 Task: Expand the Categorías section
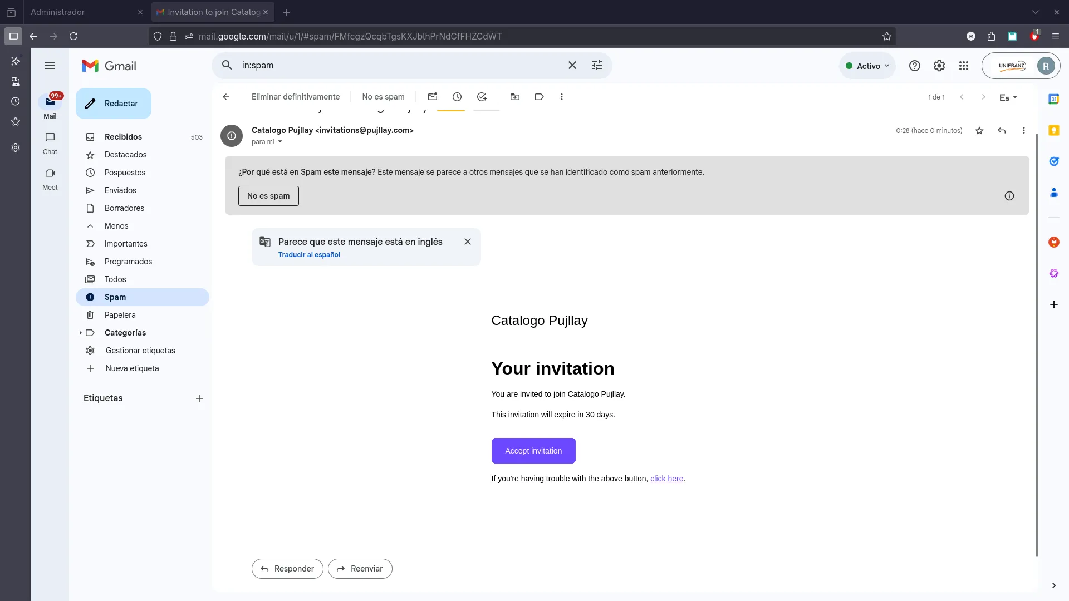coord(81,333)
